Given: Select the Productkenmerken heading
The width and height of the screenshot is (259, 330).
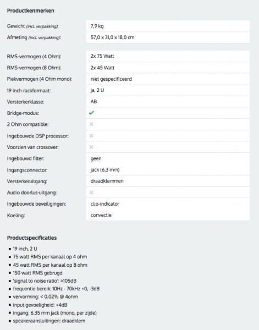Looking at the screenshot, I should pyautogui.click(x=30, y=11).
